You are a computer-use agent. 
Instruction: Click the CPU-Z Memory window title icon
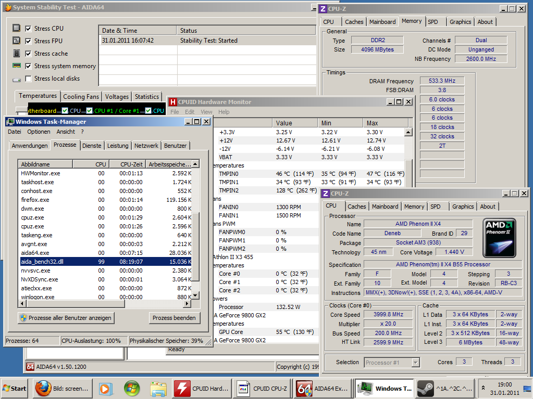(323, 9)
